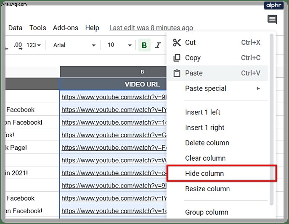
Task: Select Insert 1 right
Action: tap(217, 128)
